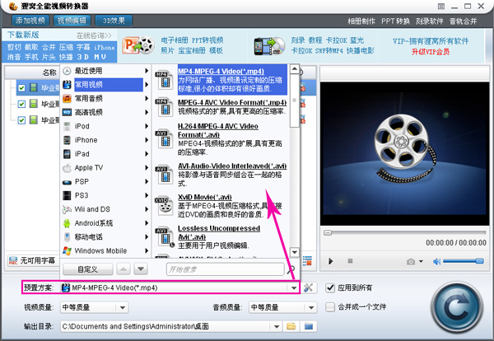Select MP4-MPEG-4 Video format icon
The width and height of the screenshot is (494, 341).
pos(165,80)
